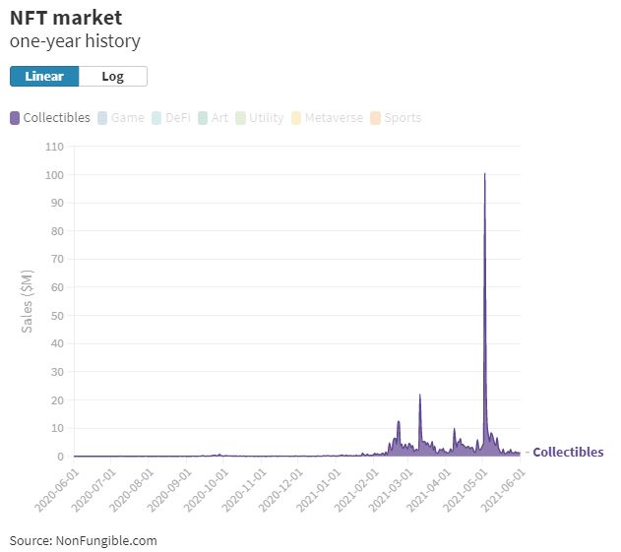
Task: Click the Collectibles end-of-line label
Action: (568, 452)
